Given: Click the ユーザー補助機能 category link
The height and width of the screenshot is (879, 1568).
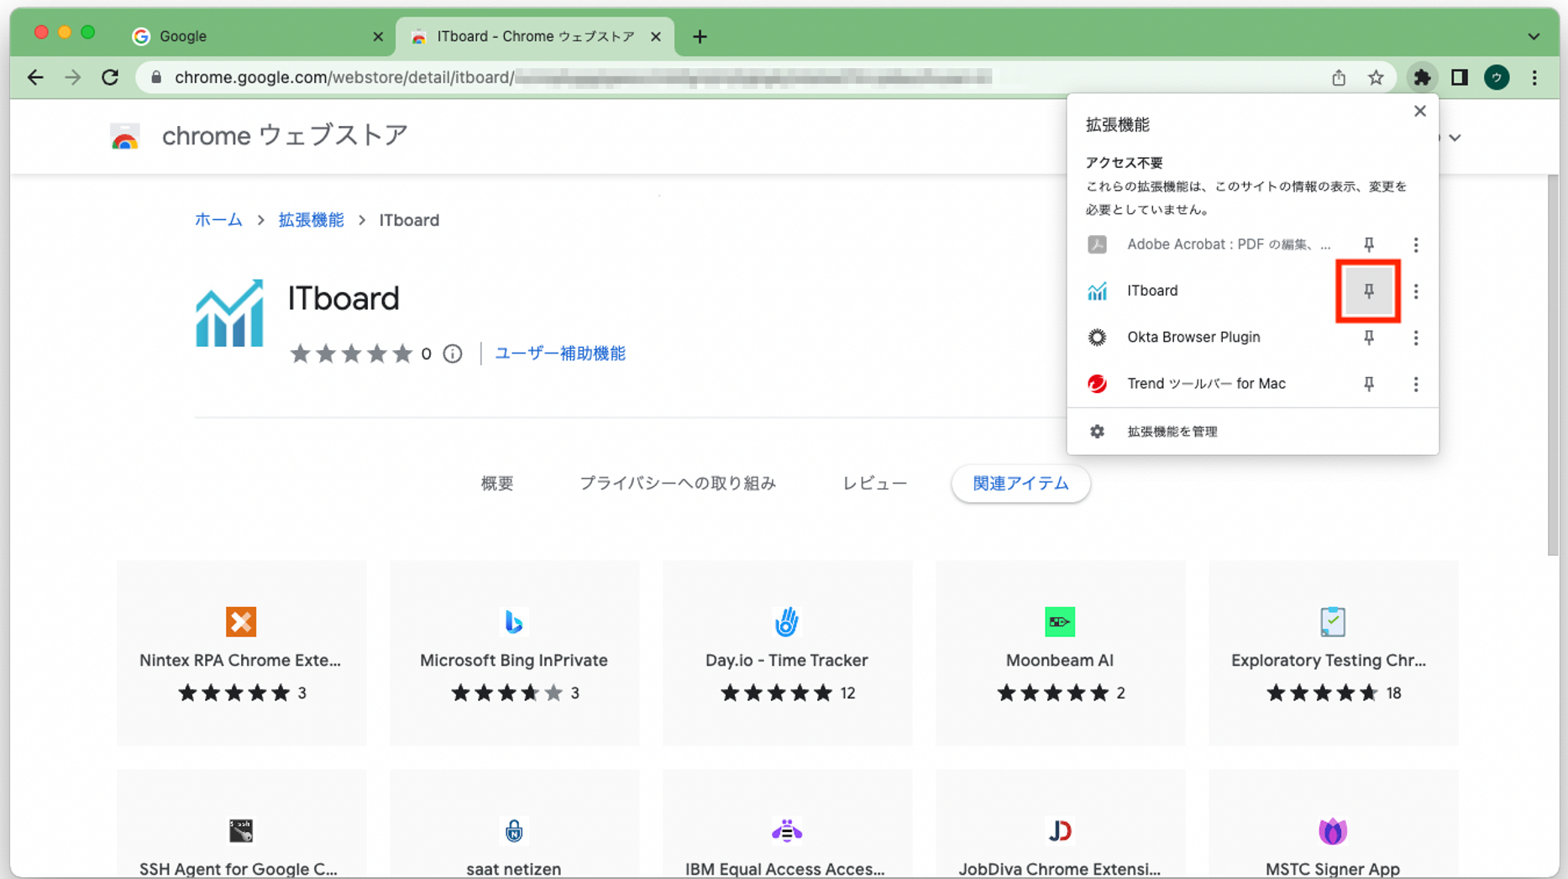Looking at the screenshot, I should click(559, 353).
